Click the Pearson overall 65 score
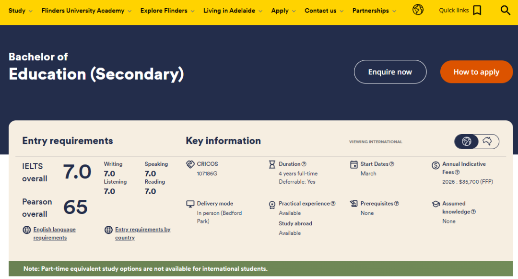Screen dimensions: 518x279 coord(75,208)
